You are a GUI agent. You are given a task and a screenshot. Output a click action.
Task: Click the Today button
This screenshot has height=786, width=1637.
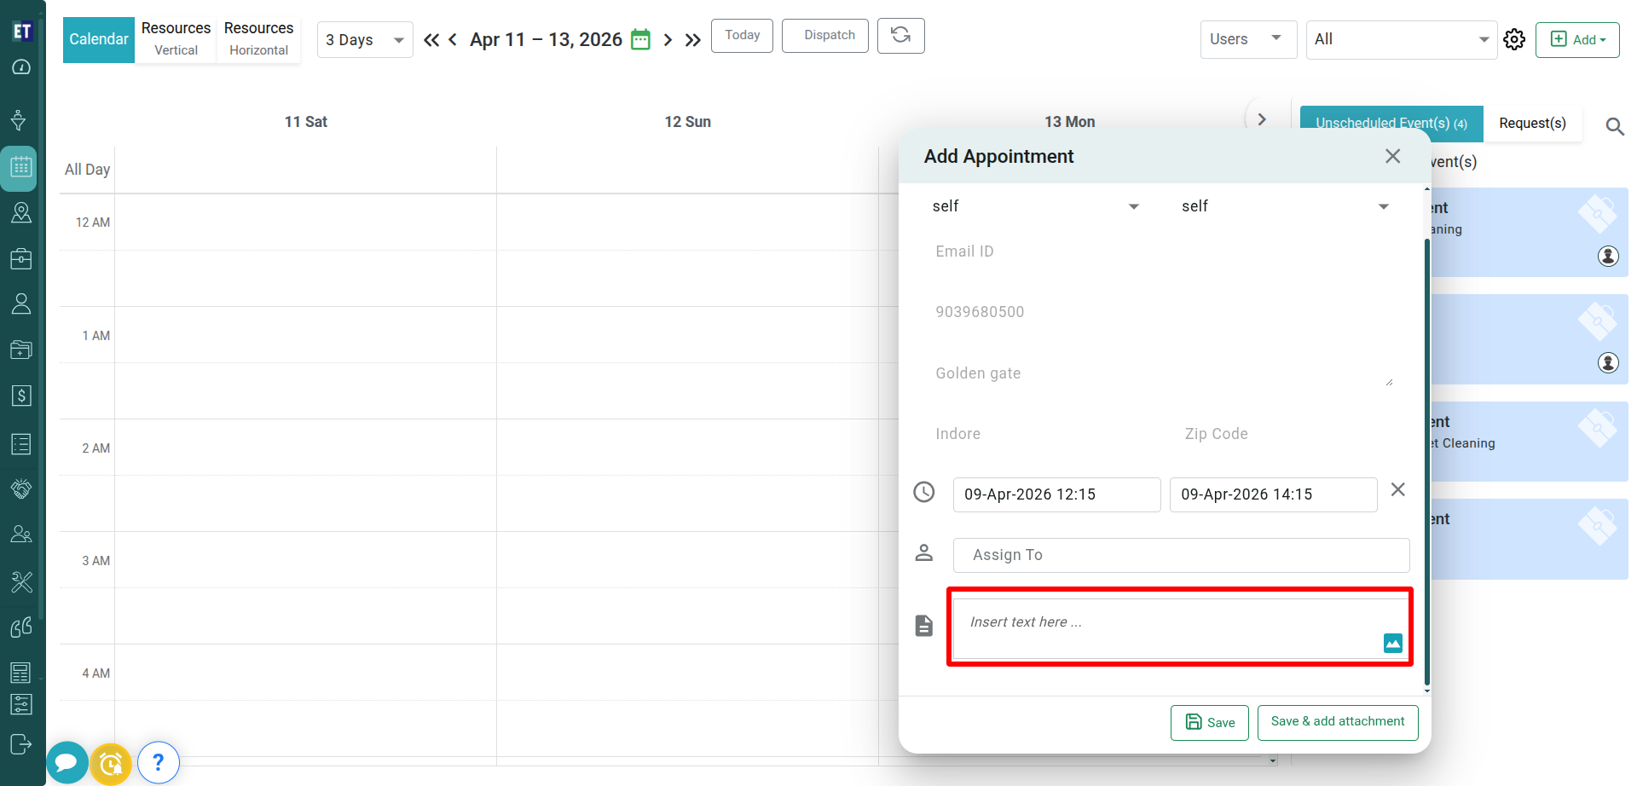point(742,36)
